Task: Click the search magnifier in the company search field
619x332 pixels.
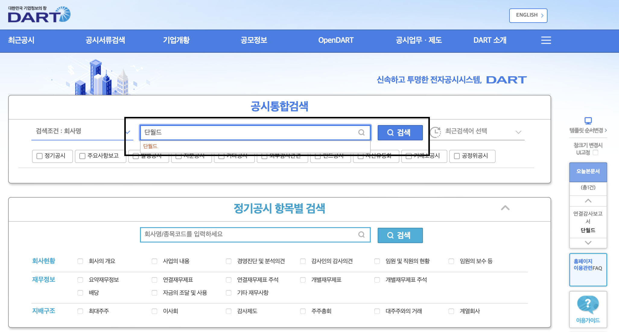Action: 361,133
